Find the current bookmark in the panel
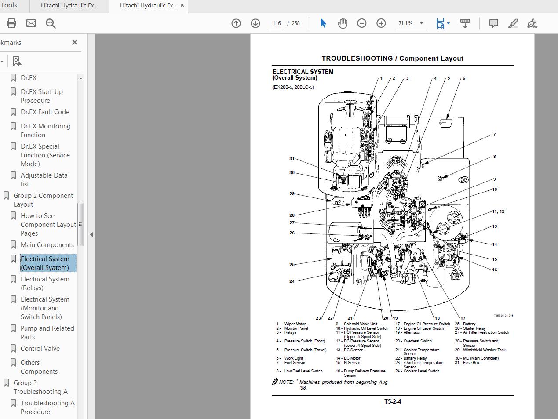The image size is (558, 419). [x=16, y=61]
